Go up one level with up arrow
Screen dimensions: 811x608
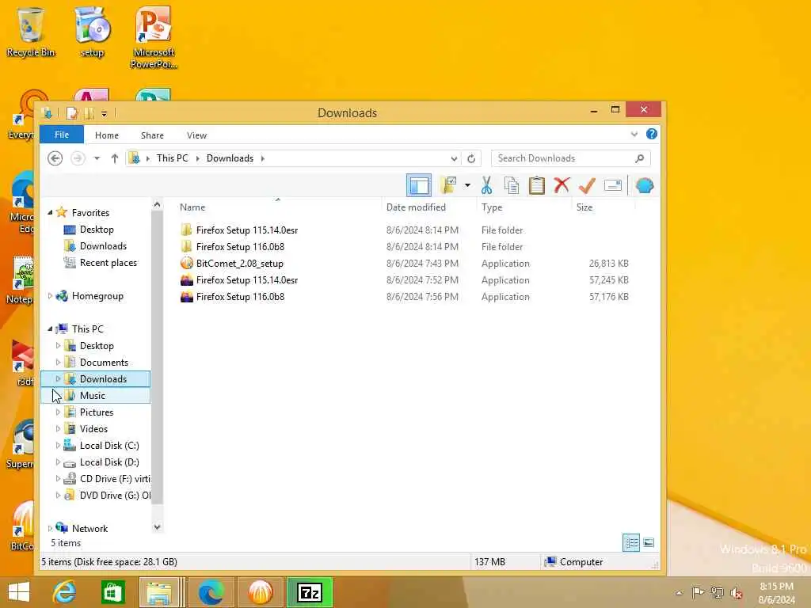click(114, 158)
